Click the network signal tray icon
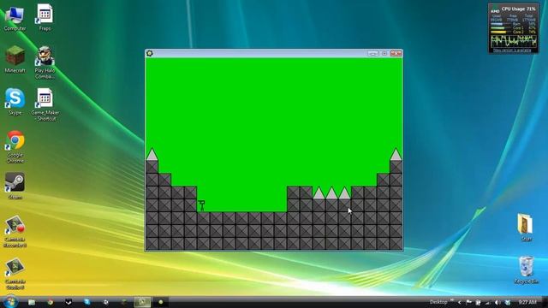548x308 pixels. click(487, 302)
